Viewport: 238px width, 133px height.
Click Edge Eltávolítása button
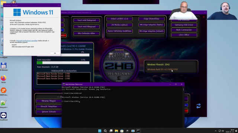pos(151,19)
